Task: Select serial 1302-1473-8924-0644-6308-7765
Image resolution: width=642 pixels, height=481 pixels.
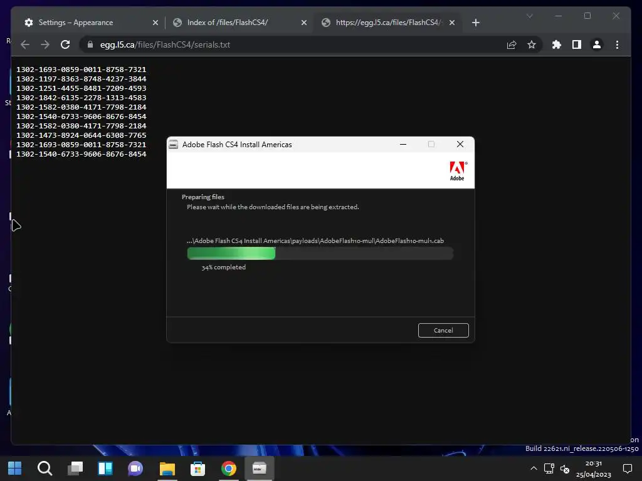Action: pos(81,135)
